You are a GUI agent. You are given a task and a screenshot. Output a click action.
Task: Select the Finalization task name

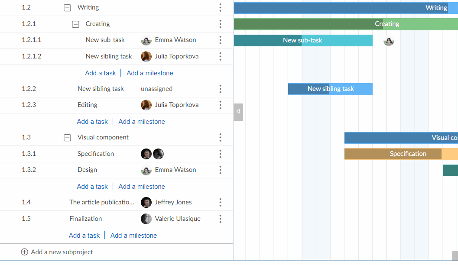point(86,219)
